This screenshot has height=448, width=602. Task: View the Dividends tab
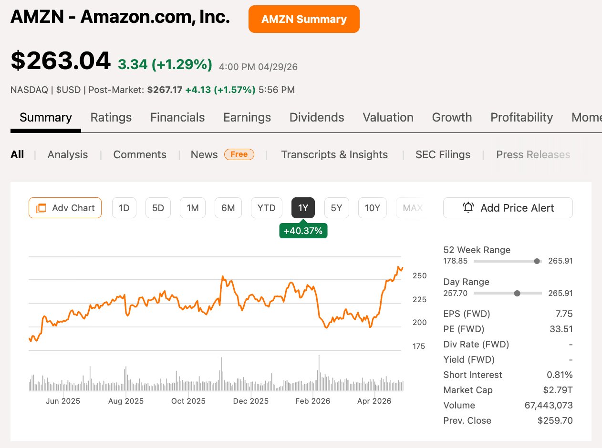pyautogui.click(x=317, y=117)
